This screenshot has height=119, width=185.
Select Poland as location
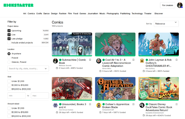pos(9,58)
